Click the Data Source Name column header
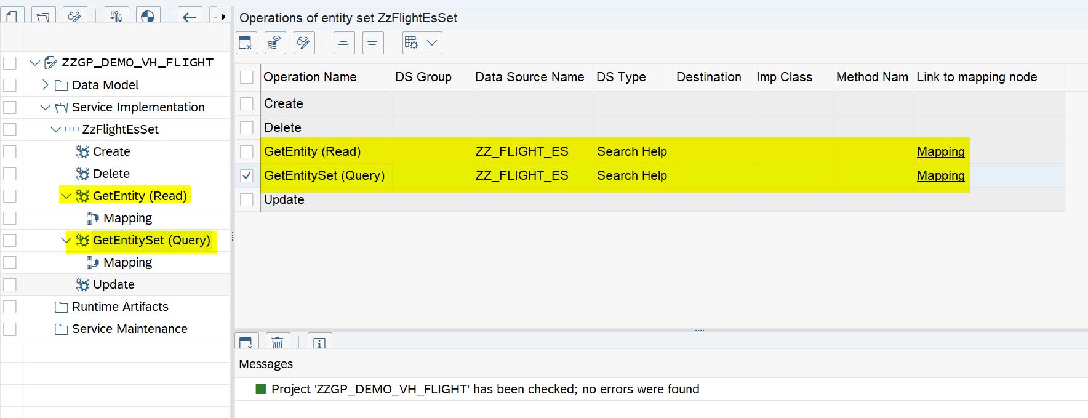This screenshot has width=1088, height=418. tap(529, 77)
